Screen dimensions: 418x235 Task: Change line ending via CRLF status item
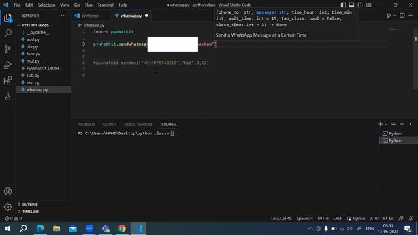pos(337,219)
